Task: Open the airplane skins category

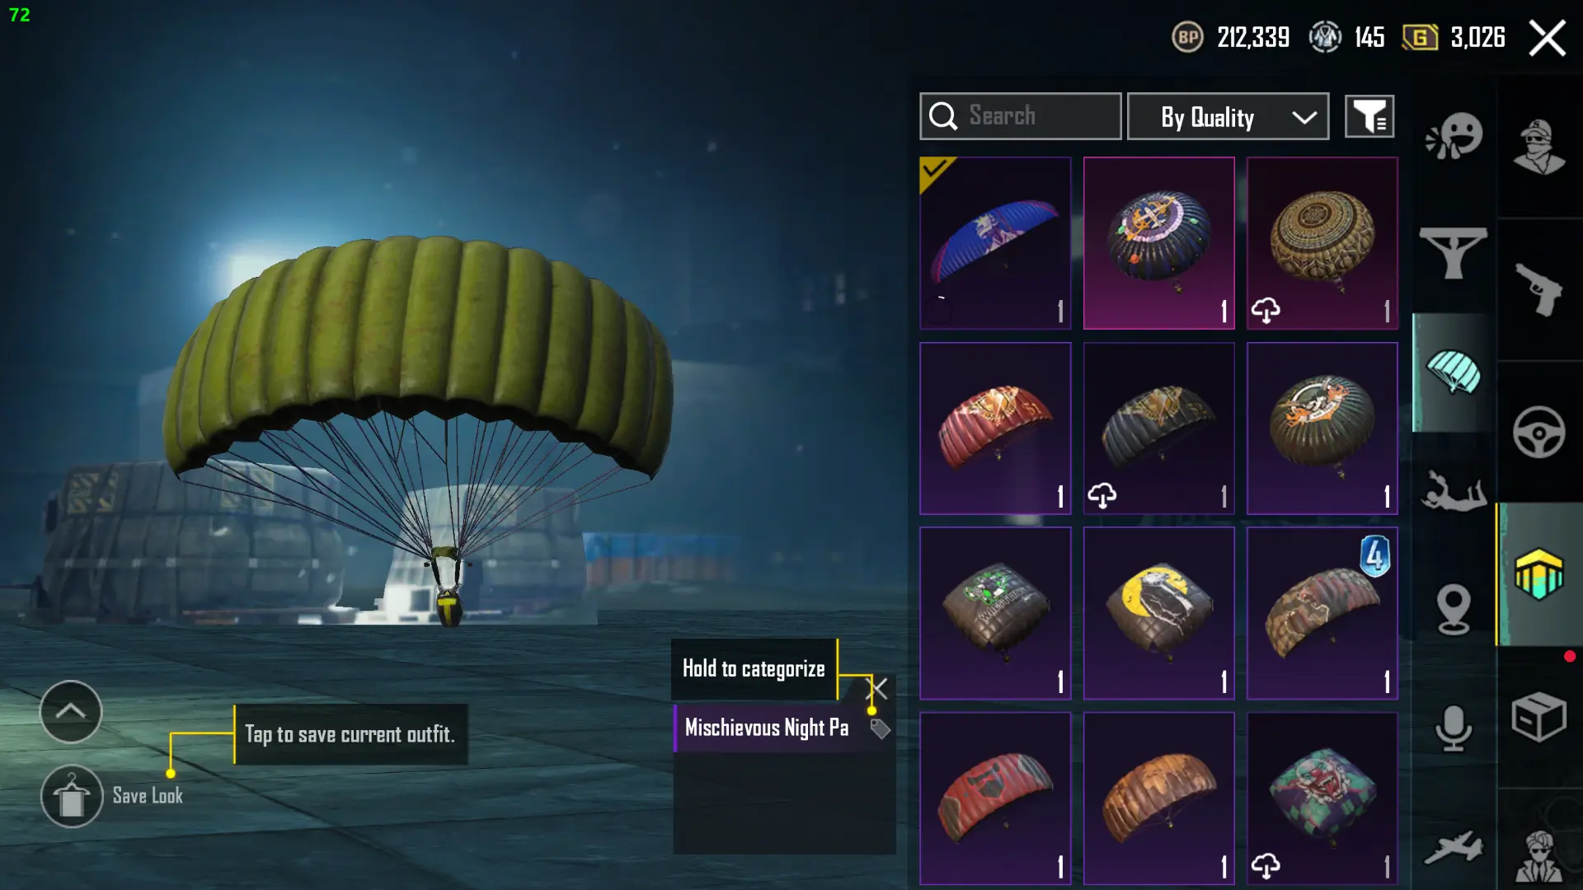Action: [x=1453, y=847]
